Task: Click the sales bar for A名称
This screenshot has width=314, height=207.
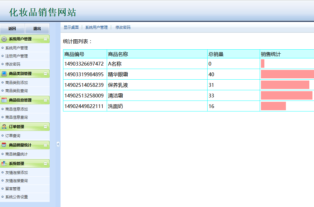Action: point(262,63)
